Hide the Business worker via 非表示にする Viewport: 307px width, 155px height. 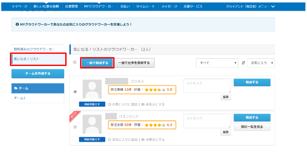[x=155, y=104]
